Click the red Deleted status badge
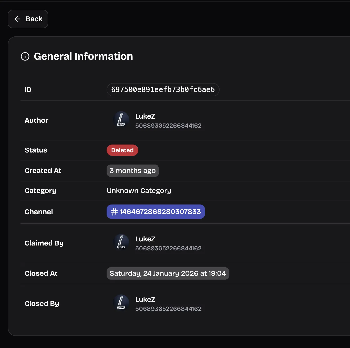This screenshot has width=350, height=348. [x=122, y=150]
